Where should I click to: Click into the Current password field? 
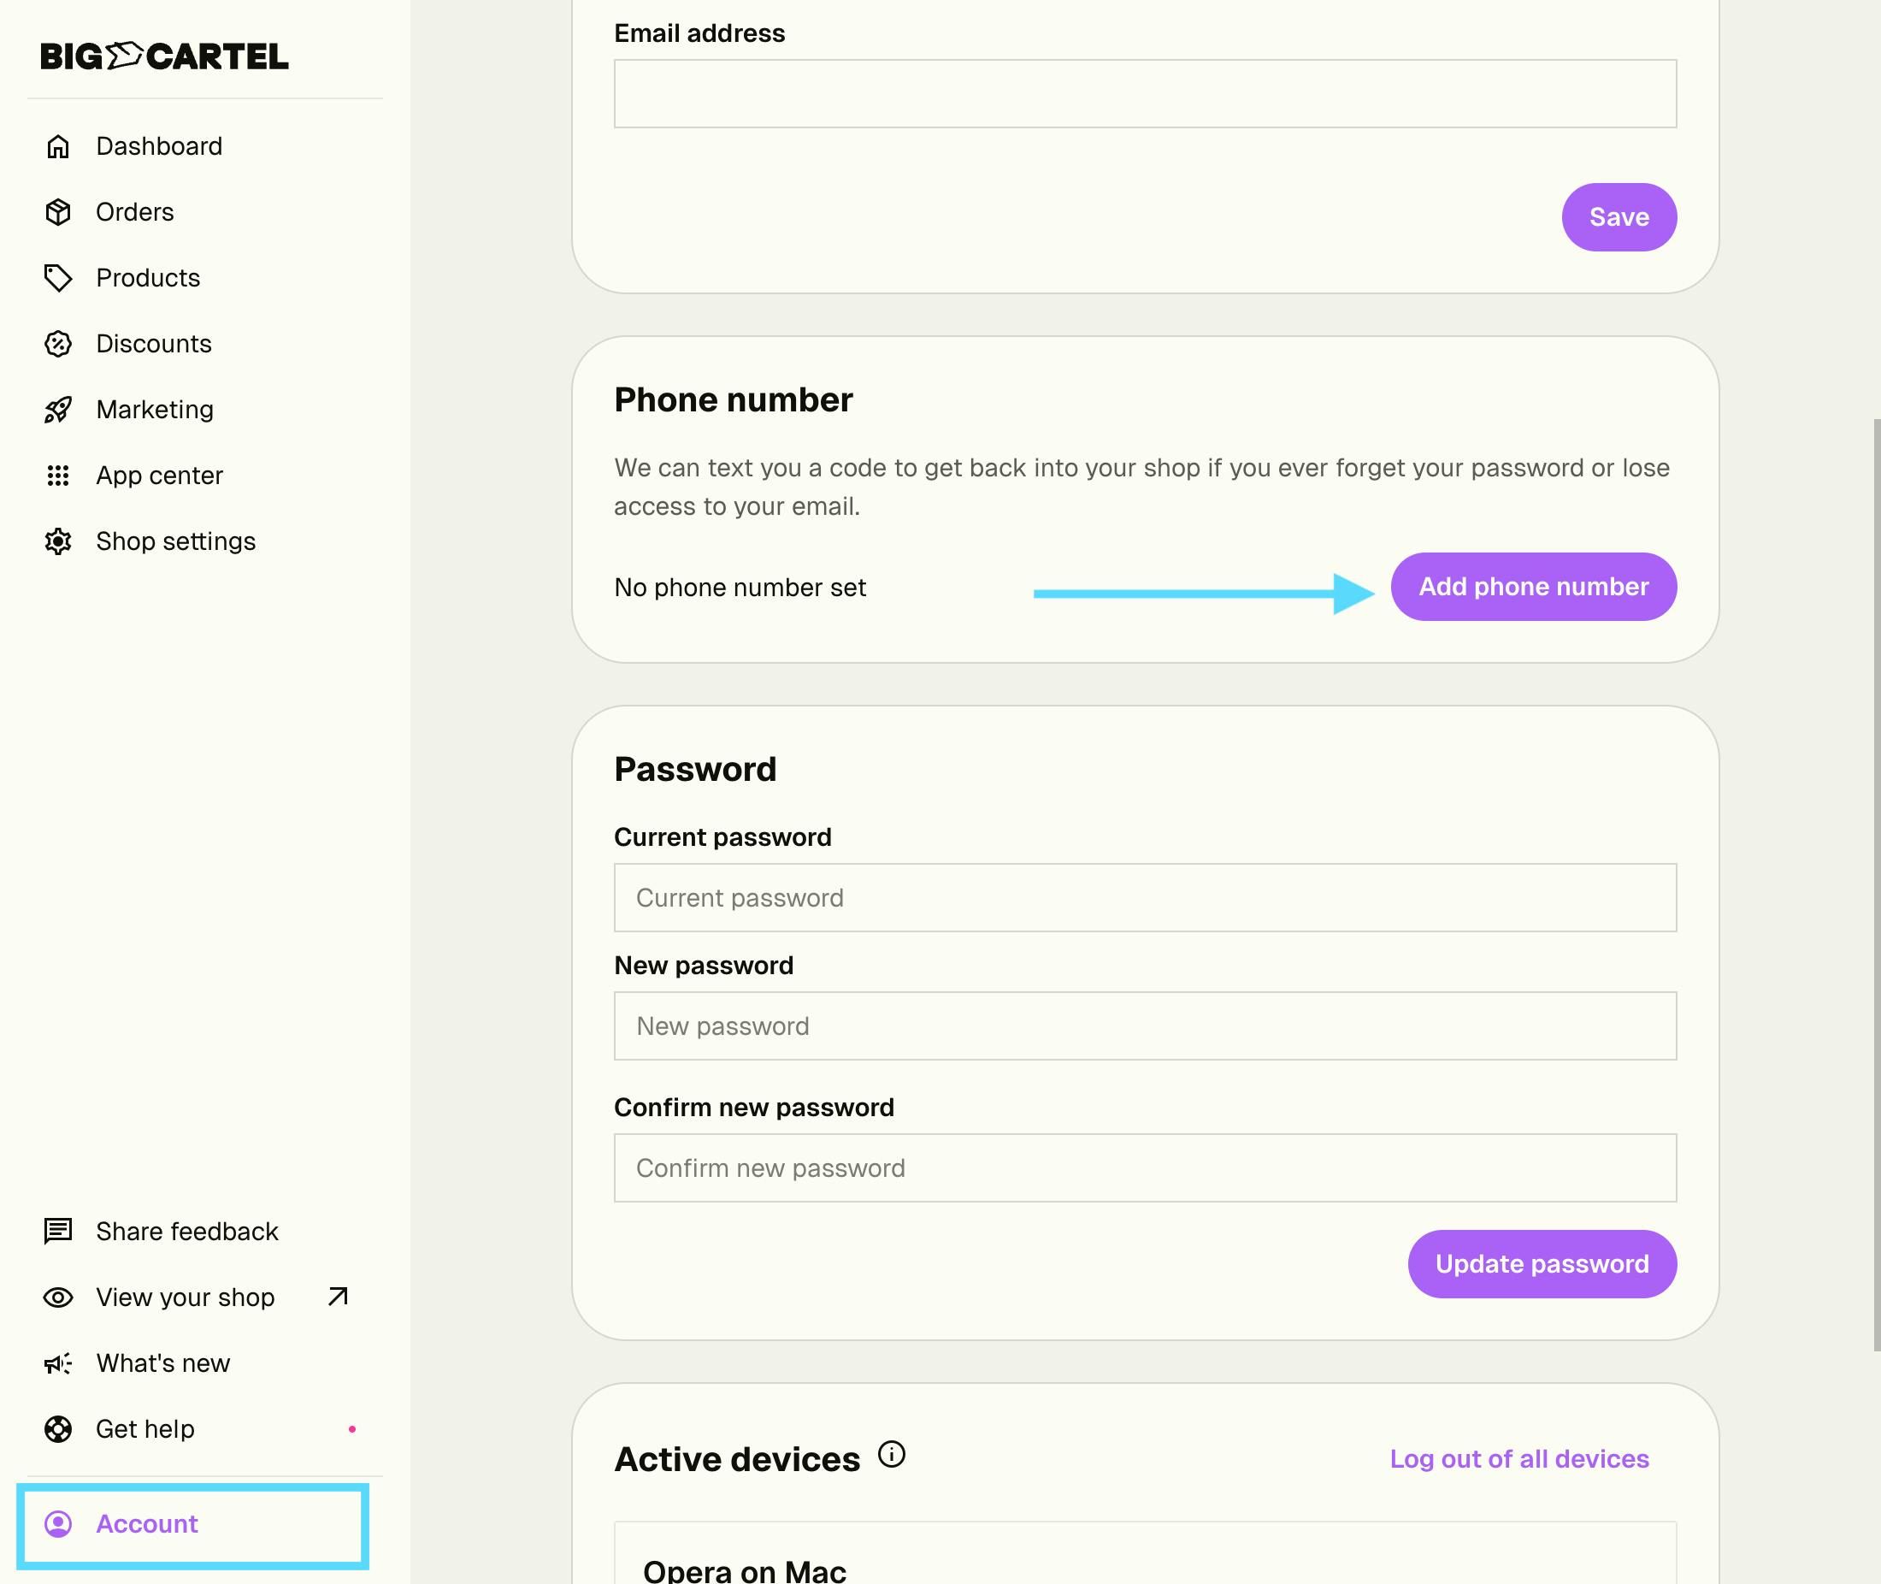pos(1144,898)
